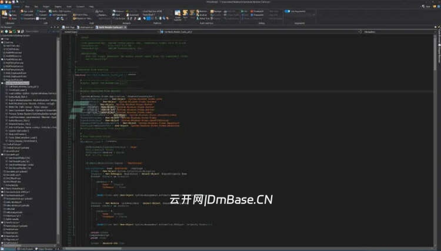Click the blue Breakpoint icon below the red one

coord(252,15)
